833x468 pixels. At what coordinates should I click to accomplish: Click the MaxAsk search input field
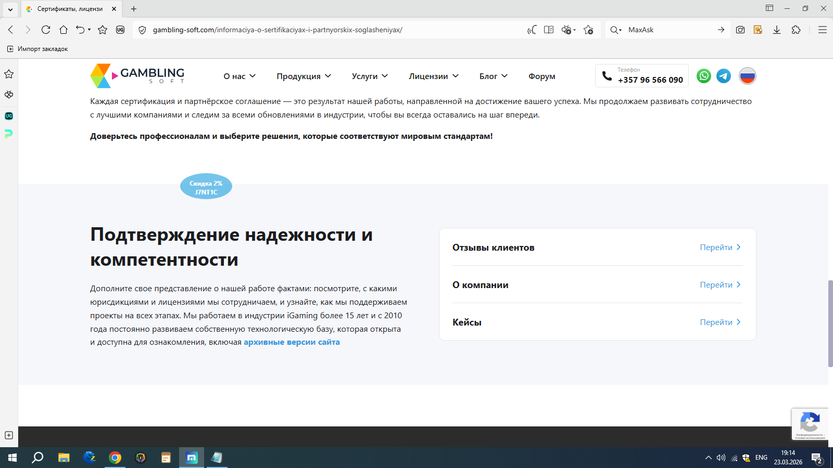click(669, 30)
